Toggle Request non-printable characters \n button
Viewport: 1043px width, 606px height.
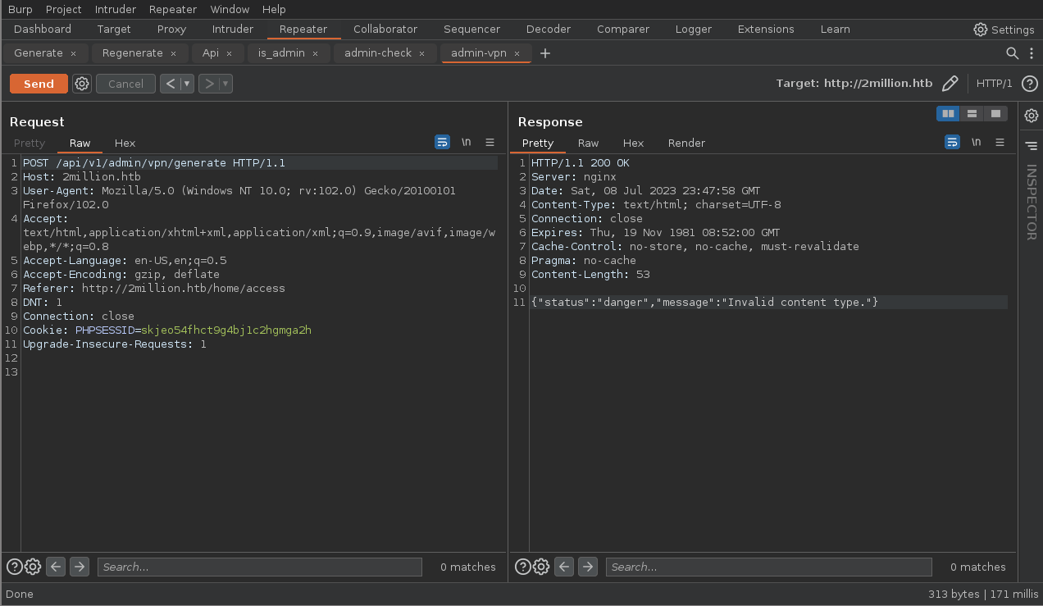click(x=467, y=142)
